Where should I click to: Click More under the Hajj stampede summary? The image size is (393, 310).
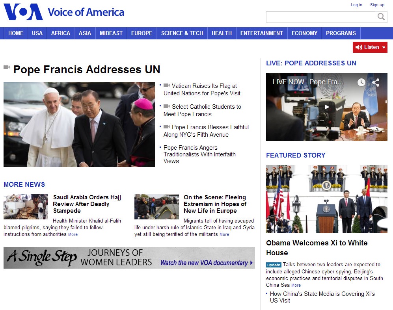point(73,234)
